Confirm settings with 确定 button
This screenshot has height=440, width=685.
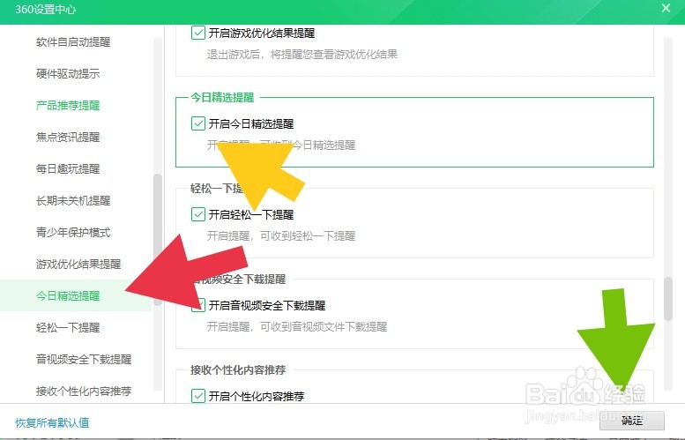tap(632, 421)
